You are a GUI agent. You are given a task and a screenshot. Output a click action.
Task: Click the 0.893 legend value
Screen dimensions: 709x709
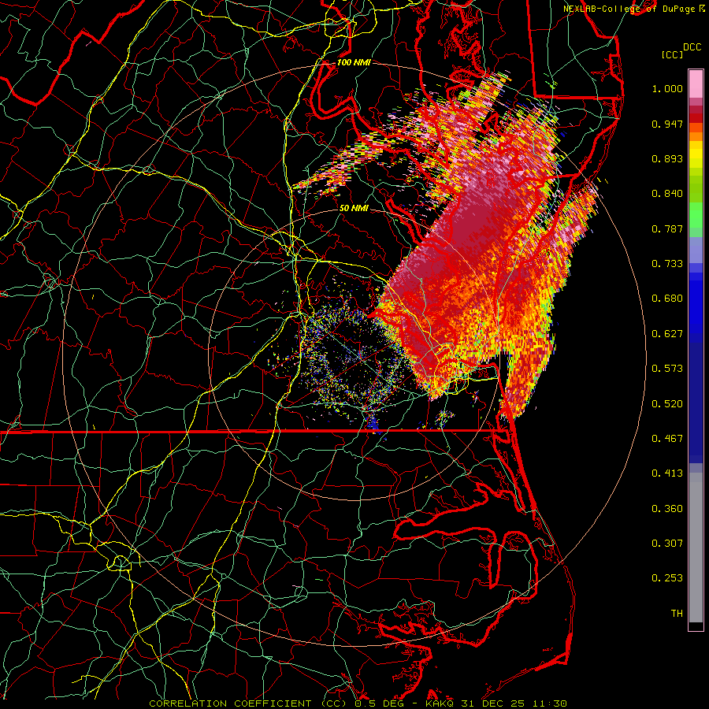point(667,158)
